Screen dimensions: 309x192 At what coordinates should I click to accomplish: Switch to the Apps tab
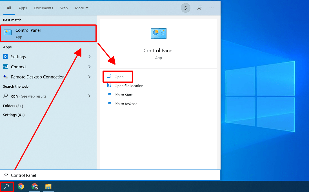click(23, 8)
